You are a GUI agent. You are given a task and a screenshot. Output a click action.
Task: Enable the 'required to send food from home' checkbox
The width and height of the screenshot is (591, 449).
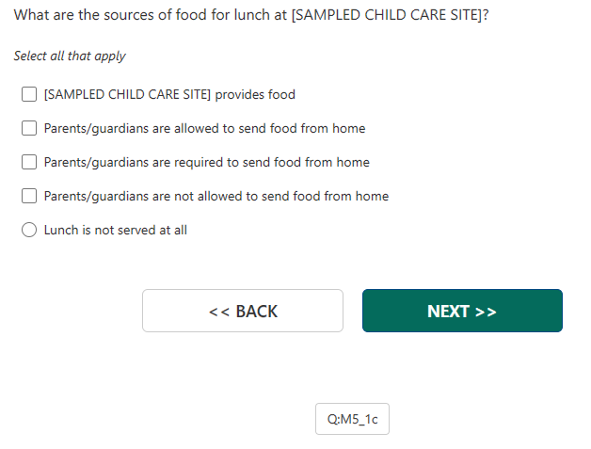point(29,162)
